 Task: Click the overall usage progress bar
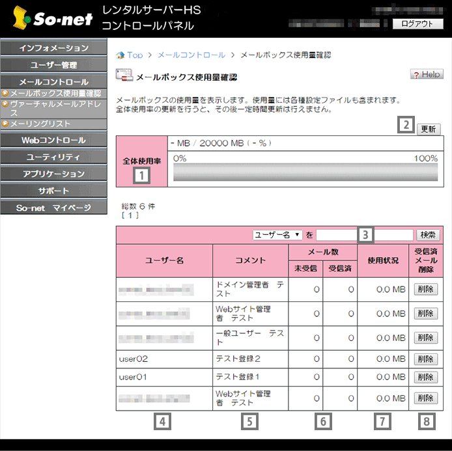pos(305,172)
